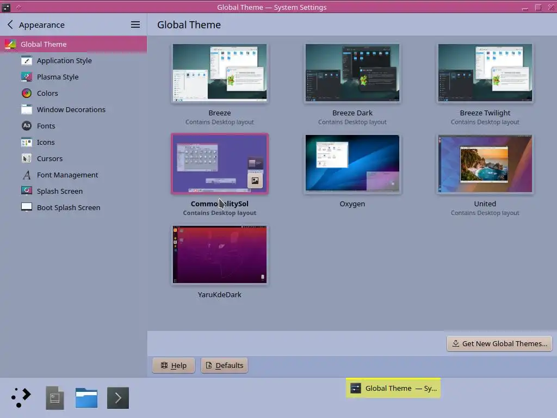The height and width of the screenshot is (418, 557).
Task: Click the Icons label in sidebar
Action: pos(46,143)
